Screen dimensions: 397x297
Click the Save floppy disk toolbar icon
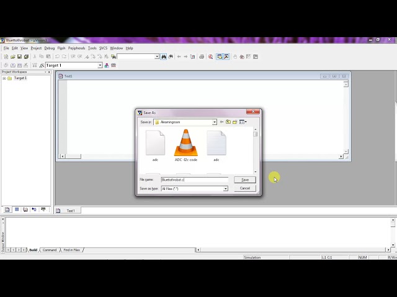19,57
